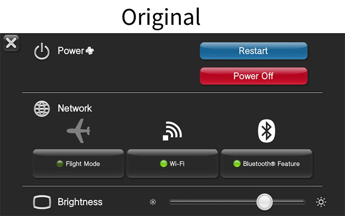Click the Network globe icon
This screenshot has width=345, height=216.
(42, 108)
